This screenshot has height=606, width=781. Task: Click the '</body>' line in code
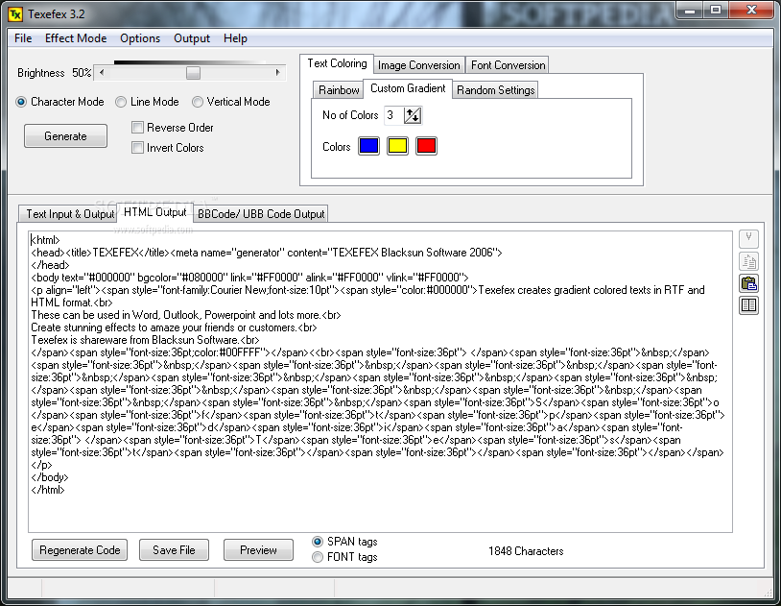(50, 477)
